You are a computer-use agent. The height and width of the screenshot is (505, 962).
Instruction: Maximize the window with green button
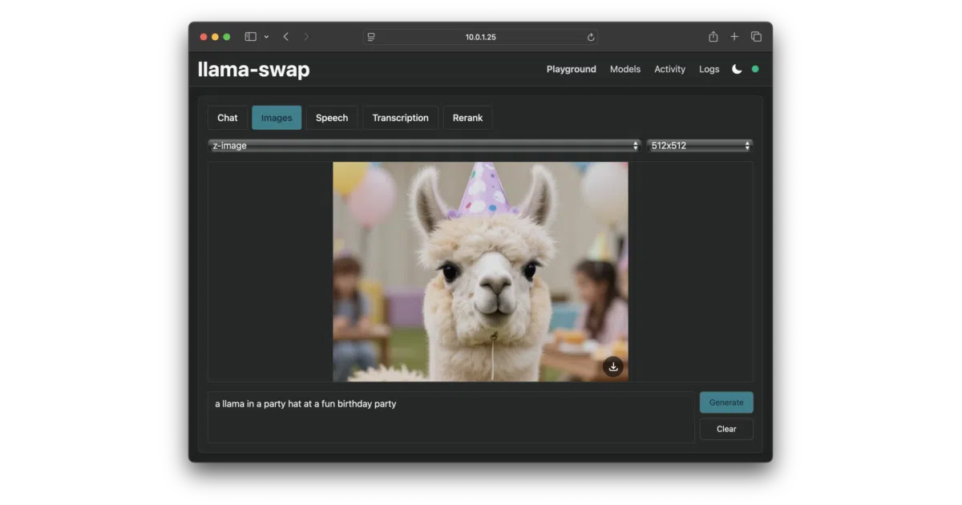pyautogui.click(x=227, y=37)
